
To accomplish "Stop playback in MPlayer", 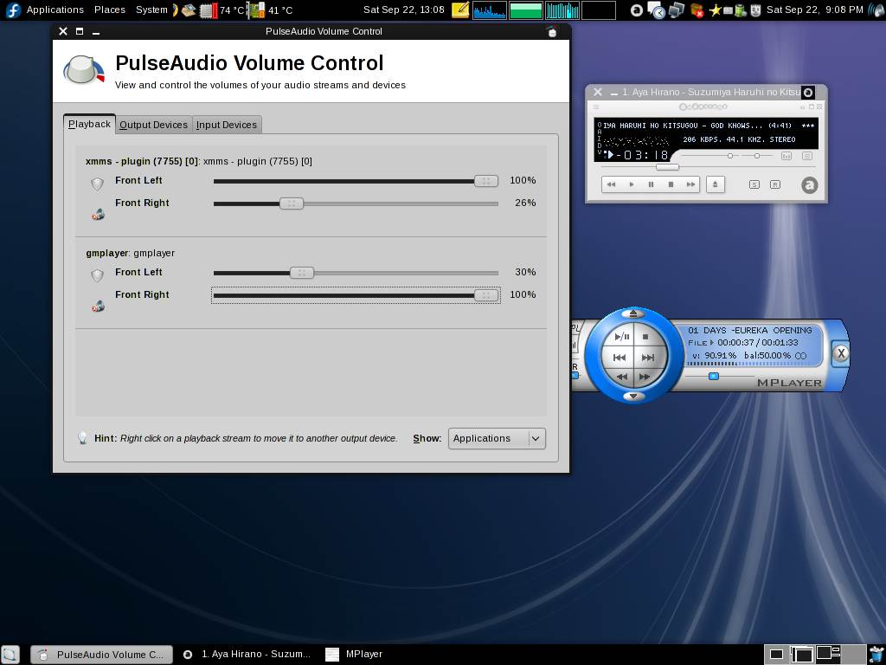I will (x=645, y=337).
